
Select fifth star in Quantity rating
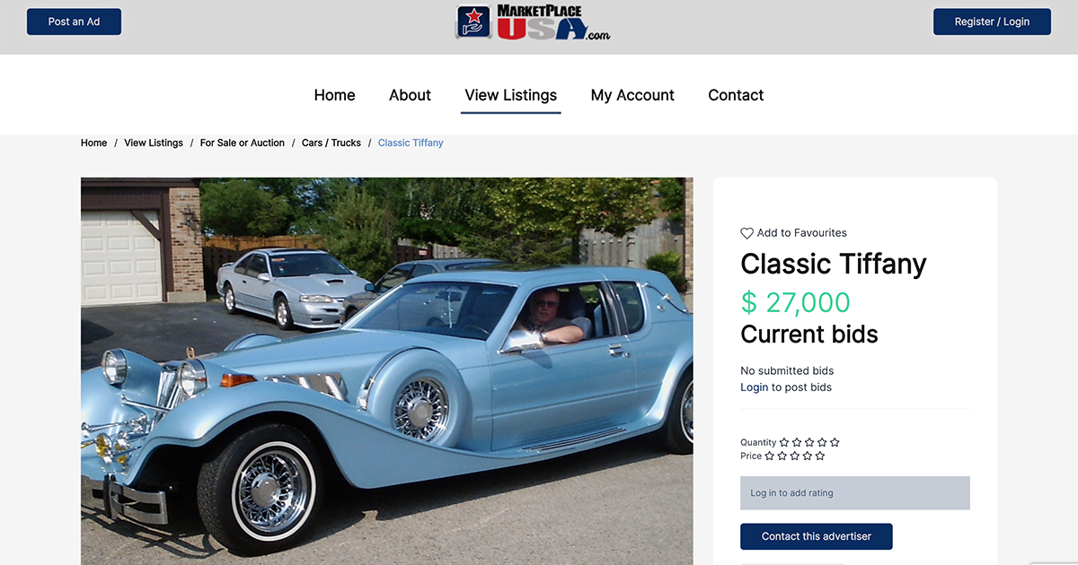(x=835, y=442)
